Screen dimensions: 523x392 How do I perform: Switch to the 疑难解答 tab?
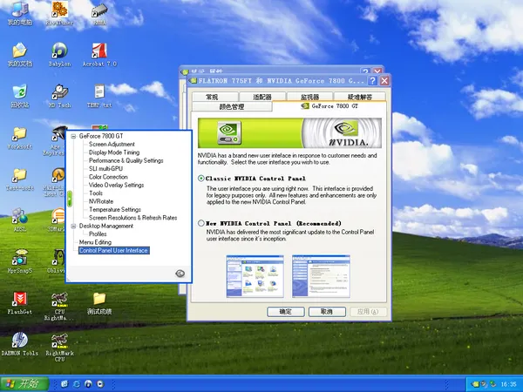pos(359,97)
